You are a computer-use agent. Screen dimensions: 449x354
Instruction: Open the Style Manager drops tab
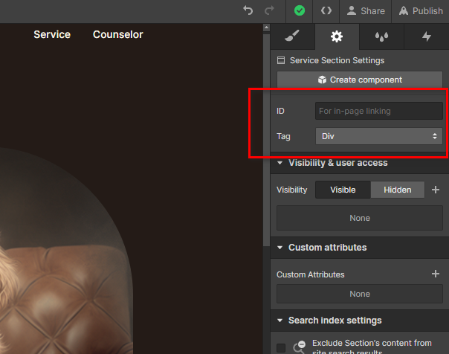tap(381, 36)
